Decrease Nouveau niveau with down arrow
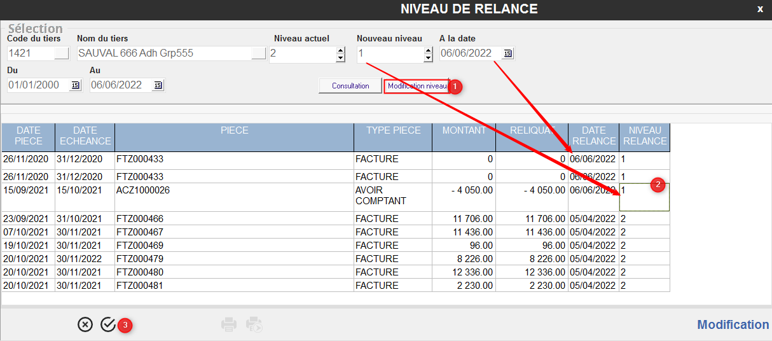772x341 pixels. (429, 59)
